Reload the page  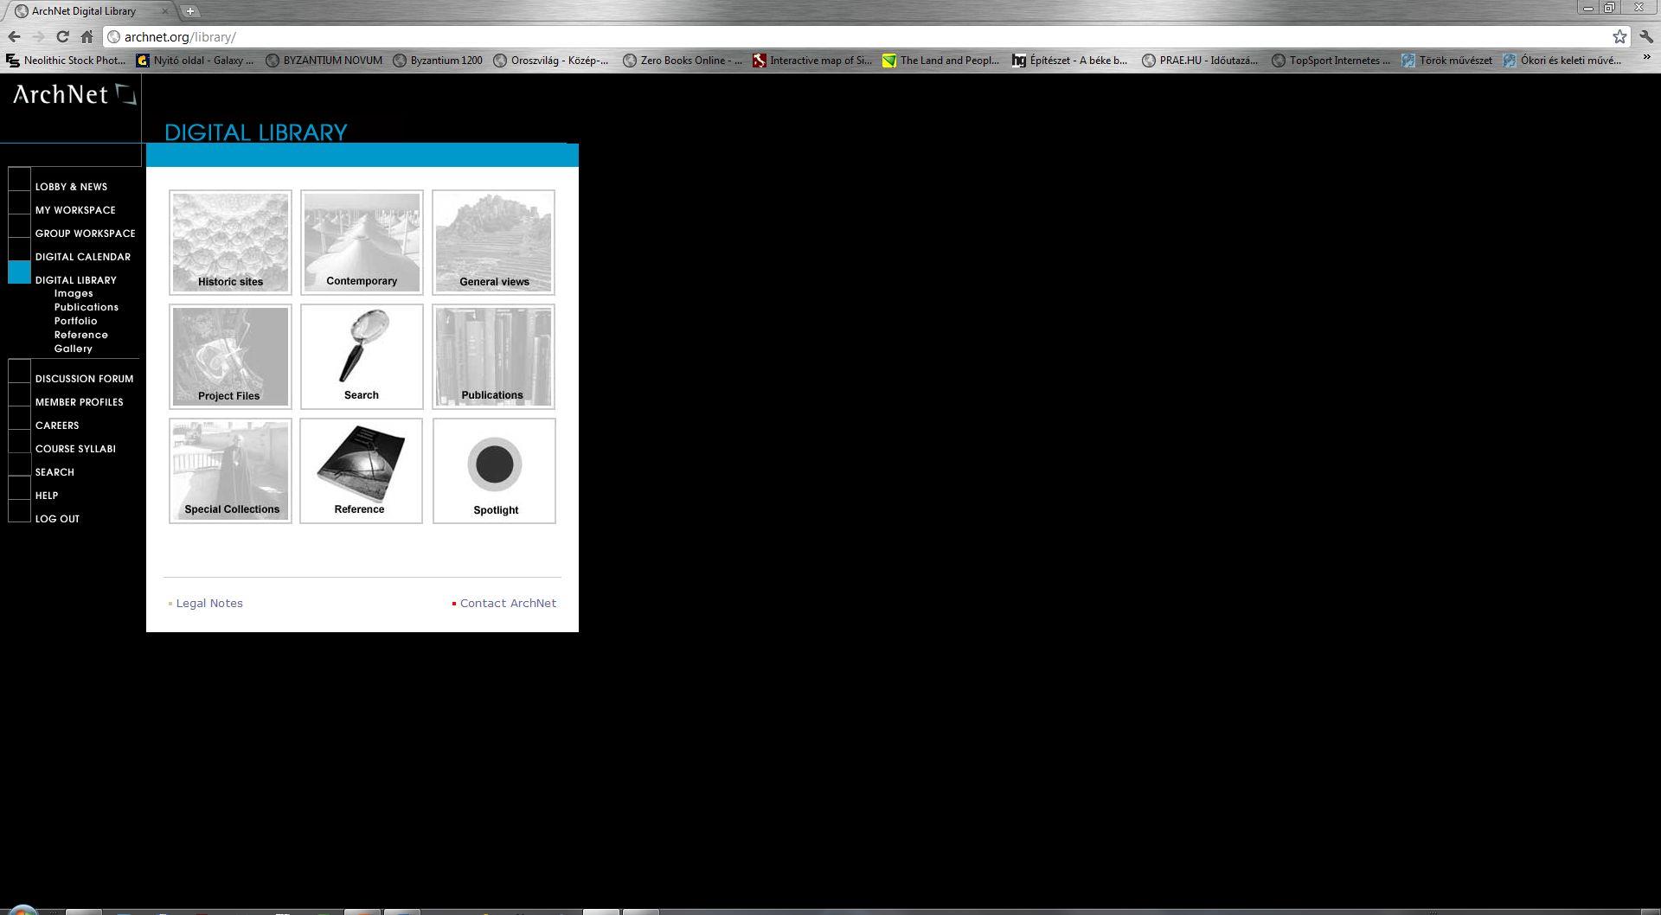click(62, 36)
